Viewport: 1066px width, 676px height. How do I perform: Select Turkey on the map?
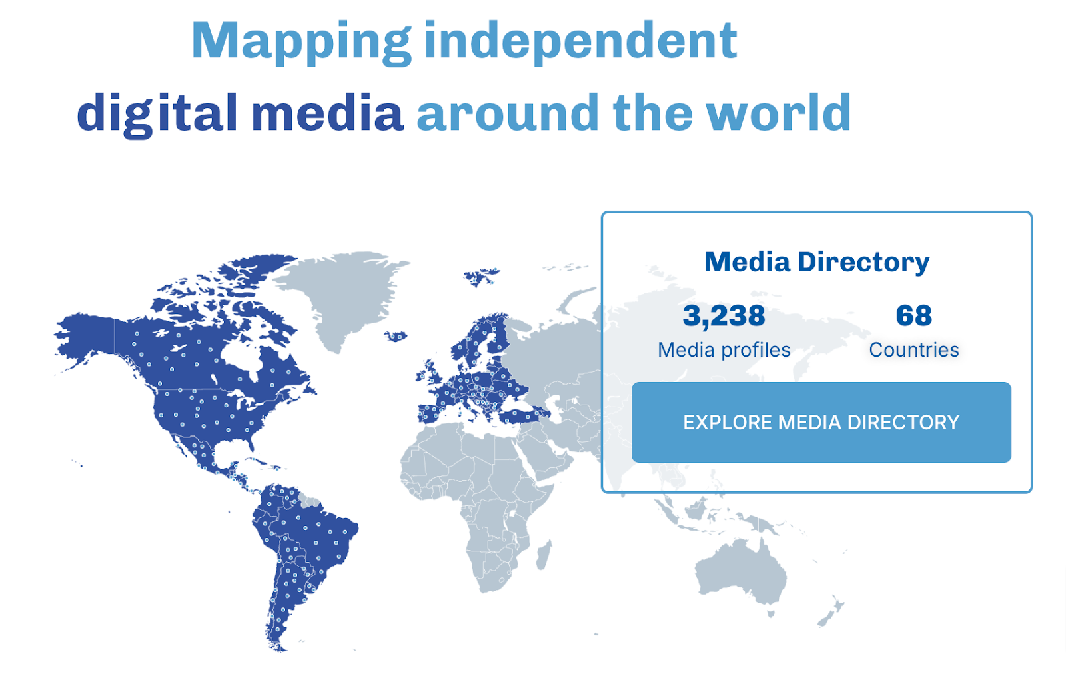tap(525, 416)
